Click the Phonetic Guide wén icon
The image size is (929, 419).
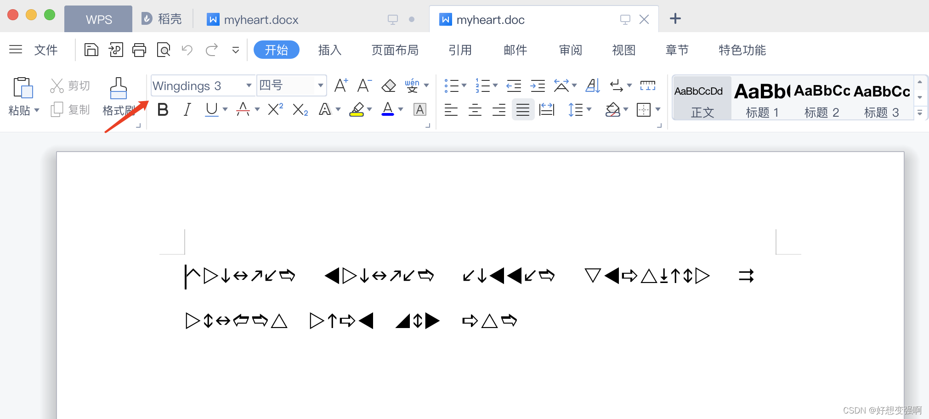[412, 85]
